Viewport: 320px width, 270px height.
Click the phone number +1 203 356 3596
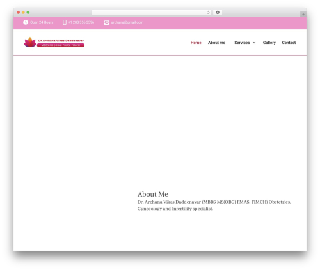click(81, 22)
